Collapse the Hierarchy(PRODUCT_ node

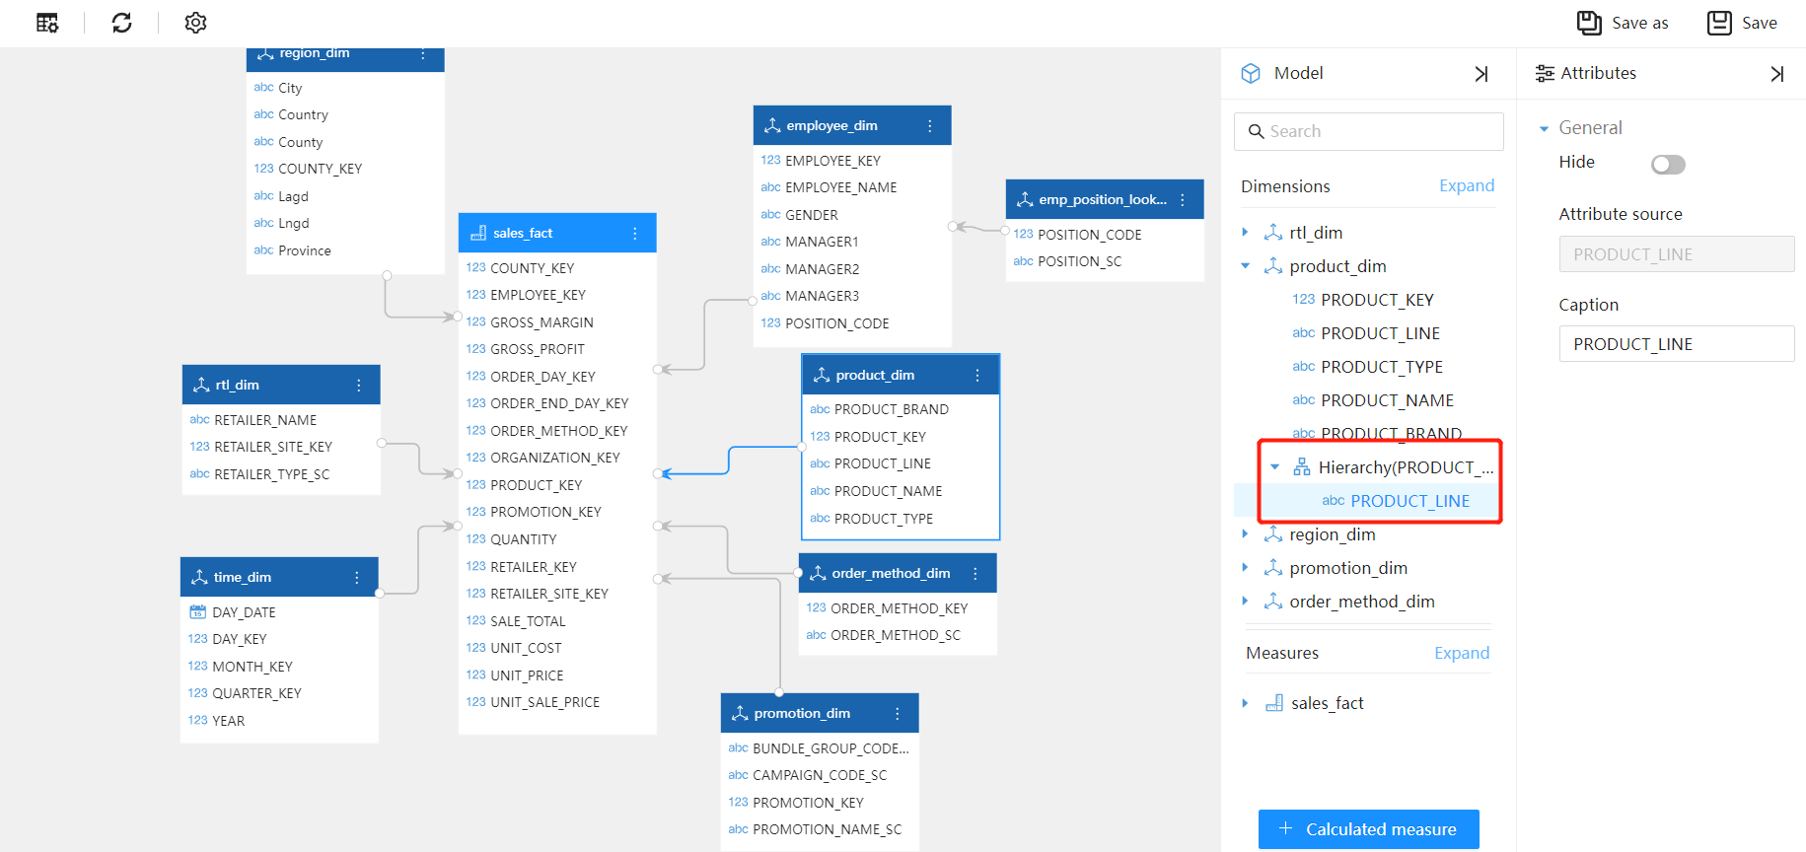pos(1275,467)
